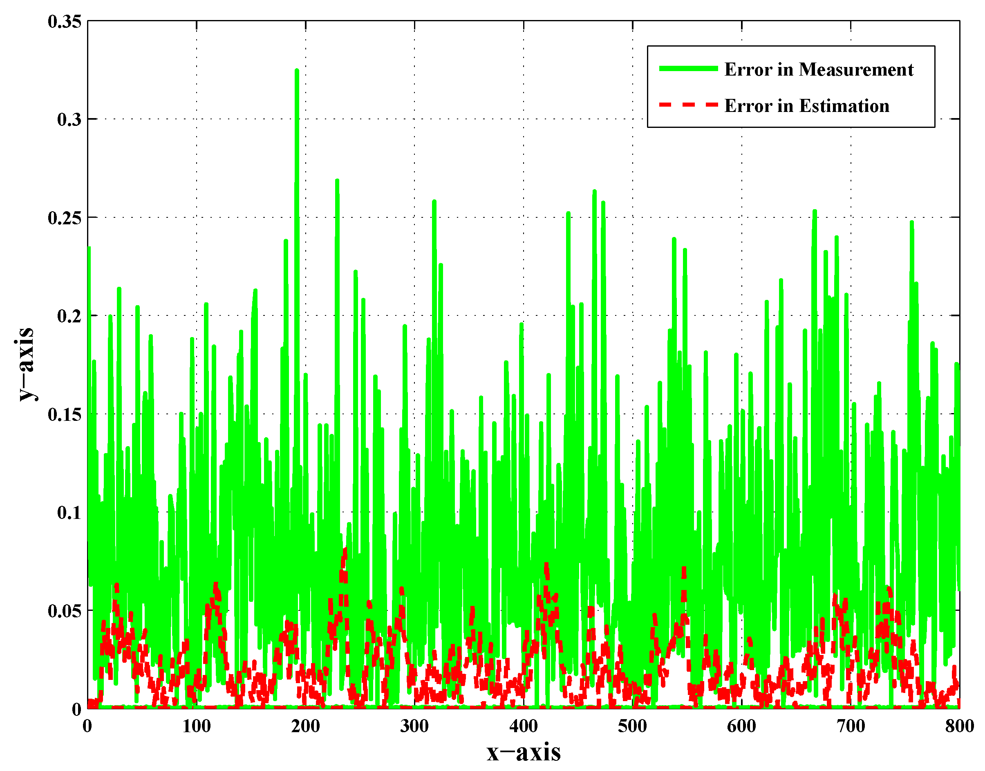Click the 0.35 y-axis tick label

coord(65,21)
